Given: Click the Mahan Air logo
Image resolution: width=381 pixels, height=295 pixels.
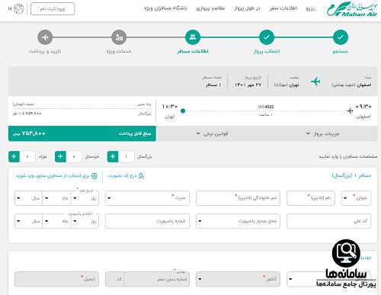Looking at the screenshot, I should [352, 10].
